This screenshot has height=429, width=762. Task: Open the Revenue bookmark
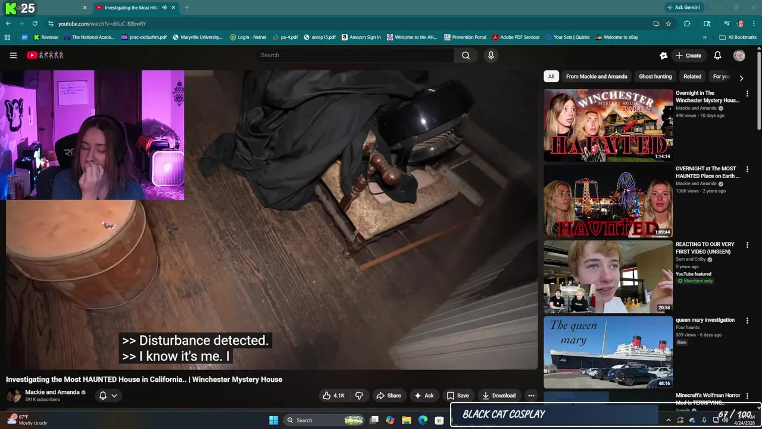[x=46, y=37]
